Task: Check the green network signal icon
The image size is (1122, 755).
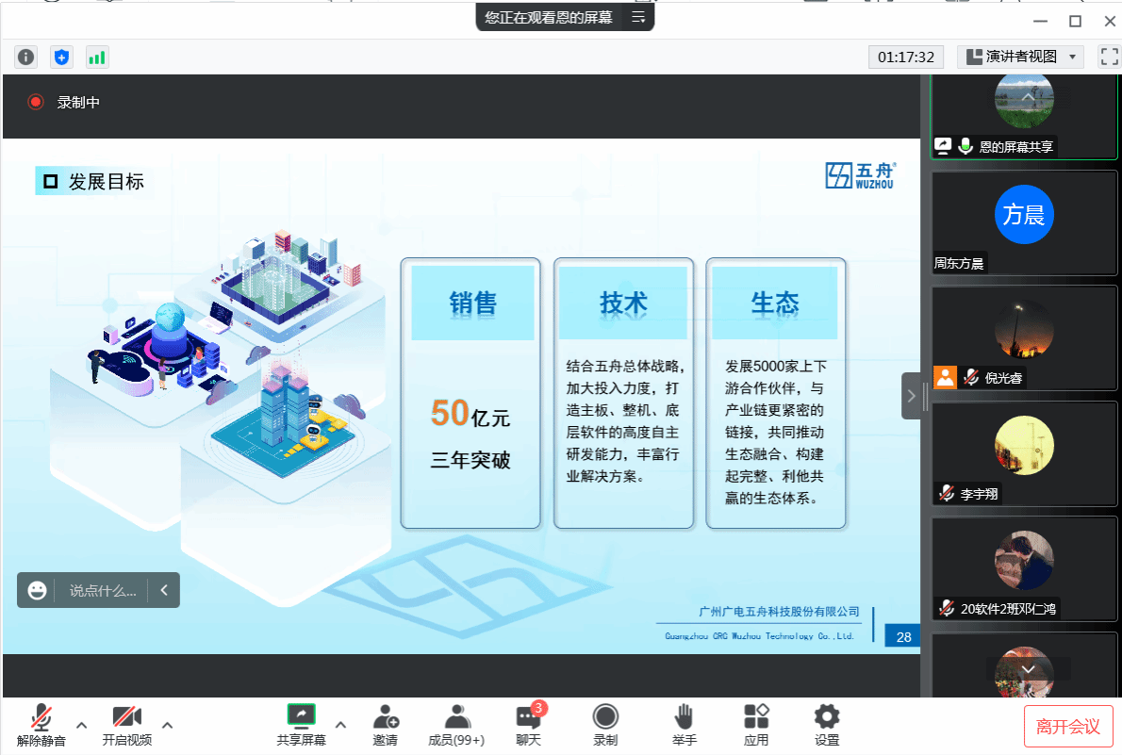Action: pos(97,57)
